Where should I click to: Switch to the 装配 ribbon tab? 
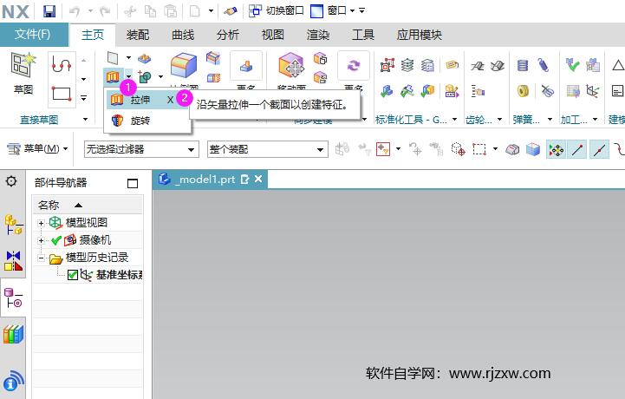[x=138, y=35]
